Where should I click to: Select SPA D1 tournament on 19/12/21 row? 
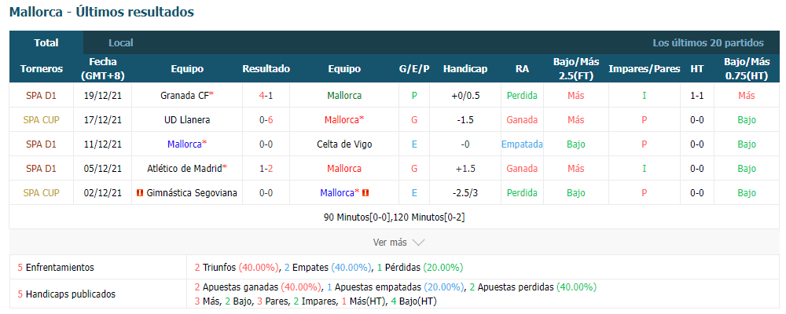(x=41, y=96)
